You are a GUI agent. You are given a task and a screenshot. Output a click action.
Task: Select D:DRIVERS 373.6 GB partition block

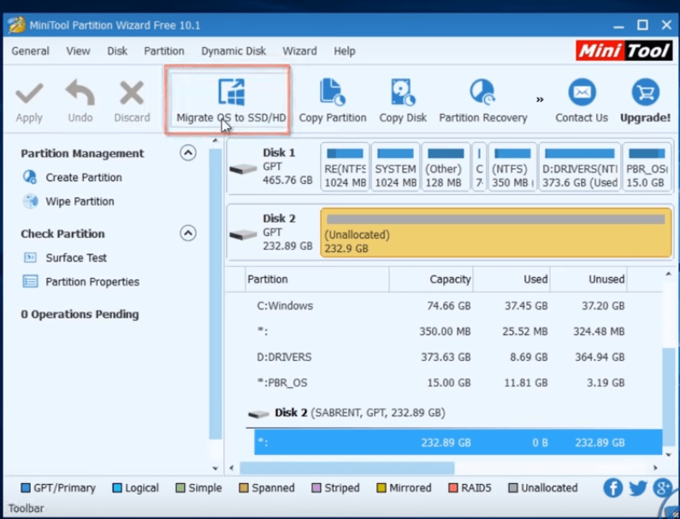[580, 167]
